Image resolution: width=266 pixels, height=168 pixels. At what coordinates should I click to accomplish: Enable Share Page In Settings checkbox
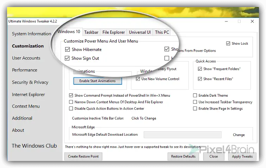point(195,109)
